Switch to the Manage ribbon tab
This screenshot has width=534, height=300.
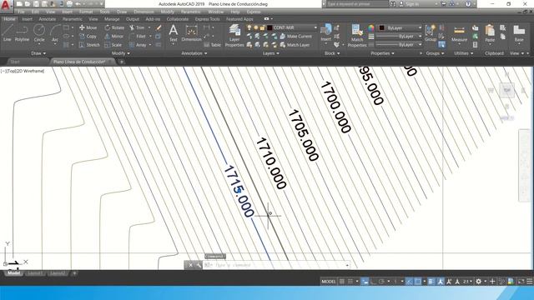click(x=112, y=19)
